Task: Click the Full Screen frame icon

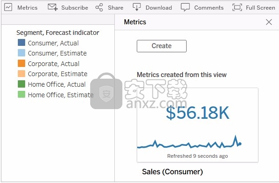Action: (237, 7)
